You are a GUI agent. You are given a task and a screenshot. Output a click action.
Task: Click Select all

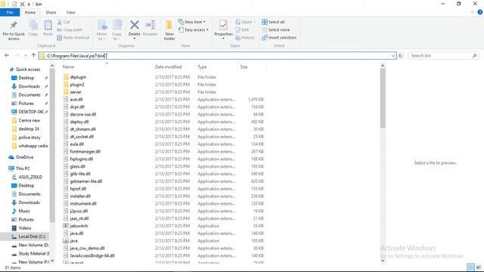(273, 22)
